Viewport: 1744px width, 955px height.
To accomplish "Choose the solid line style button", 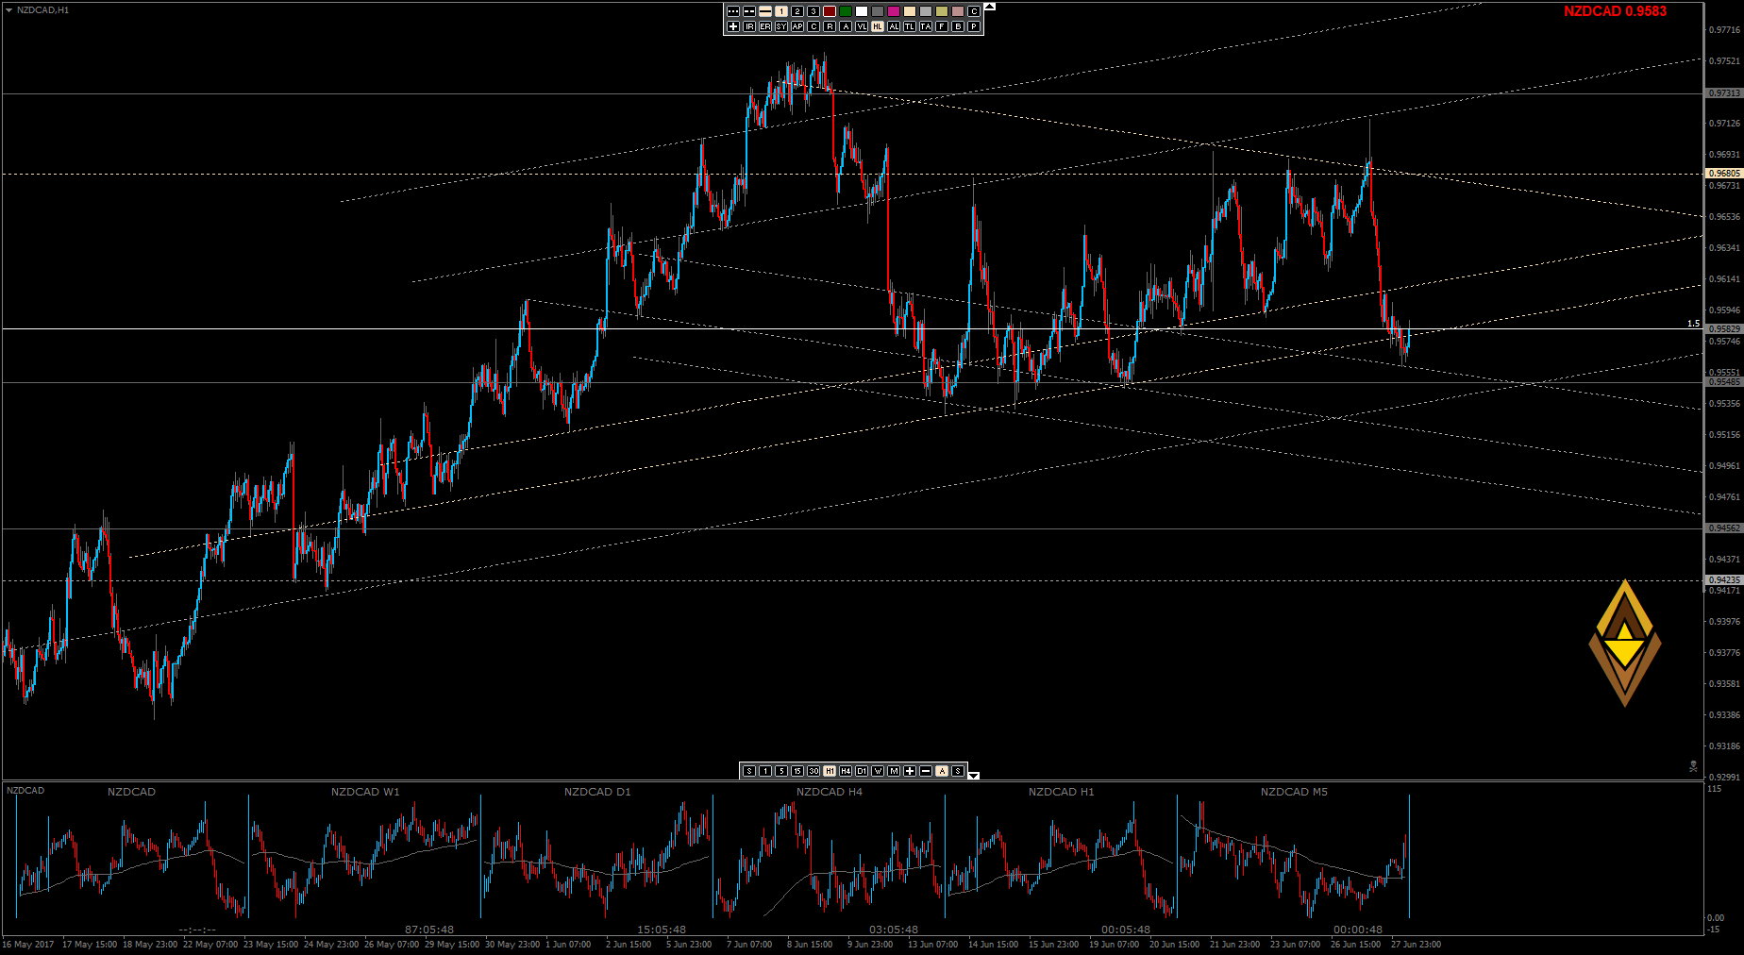I will 765,11.
